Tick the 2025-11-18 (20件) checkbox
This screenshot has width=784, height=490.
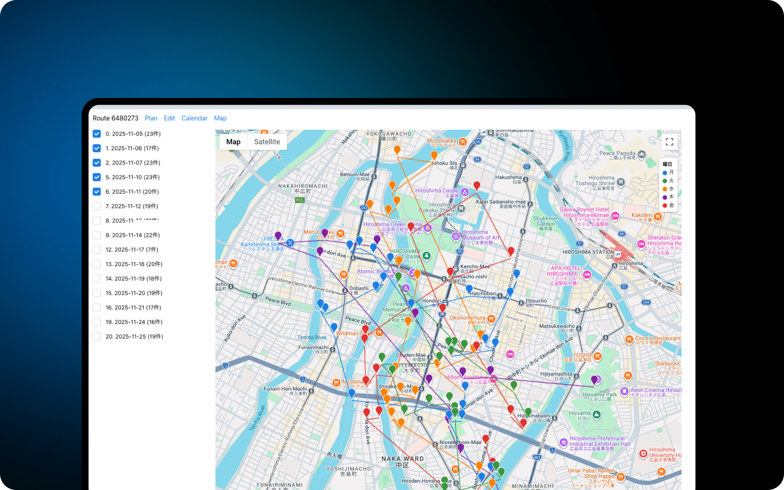pyautogui.click(x=96, y=264)
